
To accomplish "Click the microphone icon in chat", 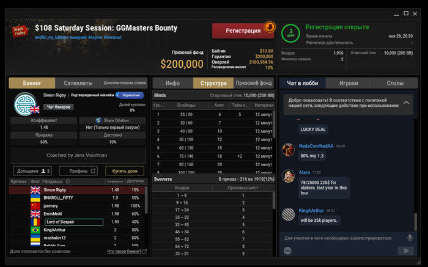I will (x=410, y=238).
